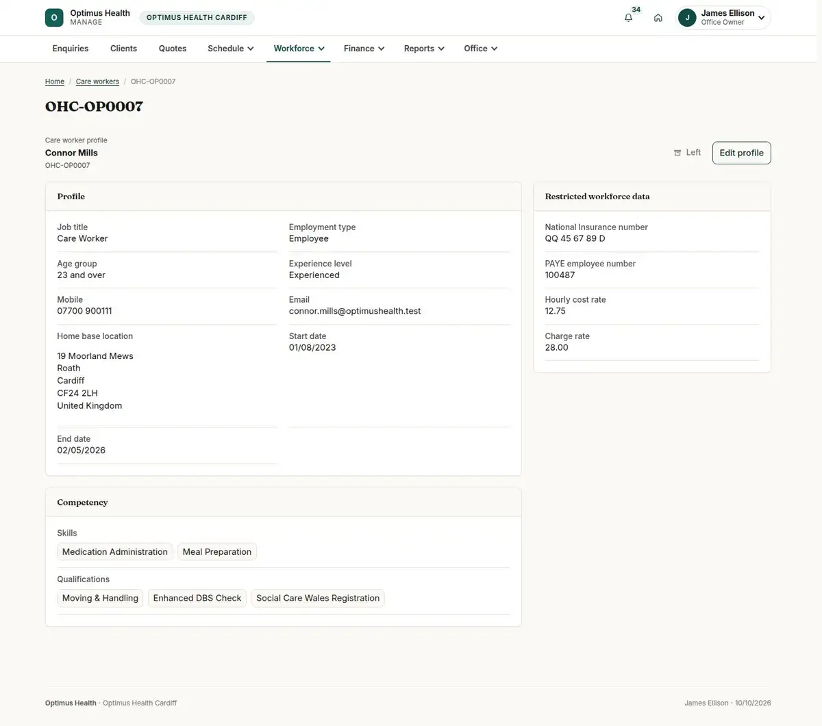
Task: Expand the Reports dropdown menu
Action: click(424, 49)
